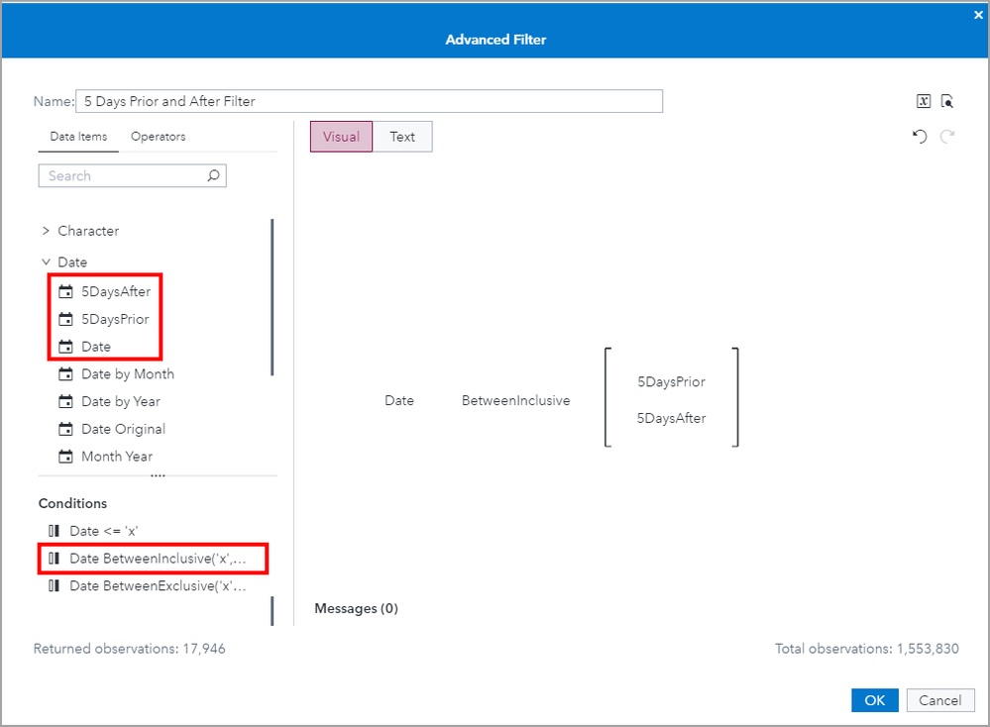Click the Date operand in the expression

pos(399,400)
